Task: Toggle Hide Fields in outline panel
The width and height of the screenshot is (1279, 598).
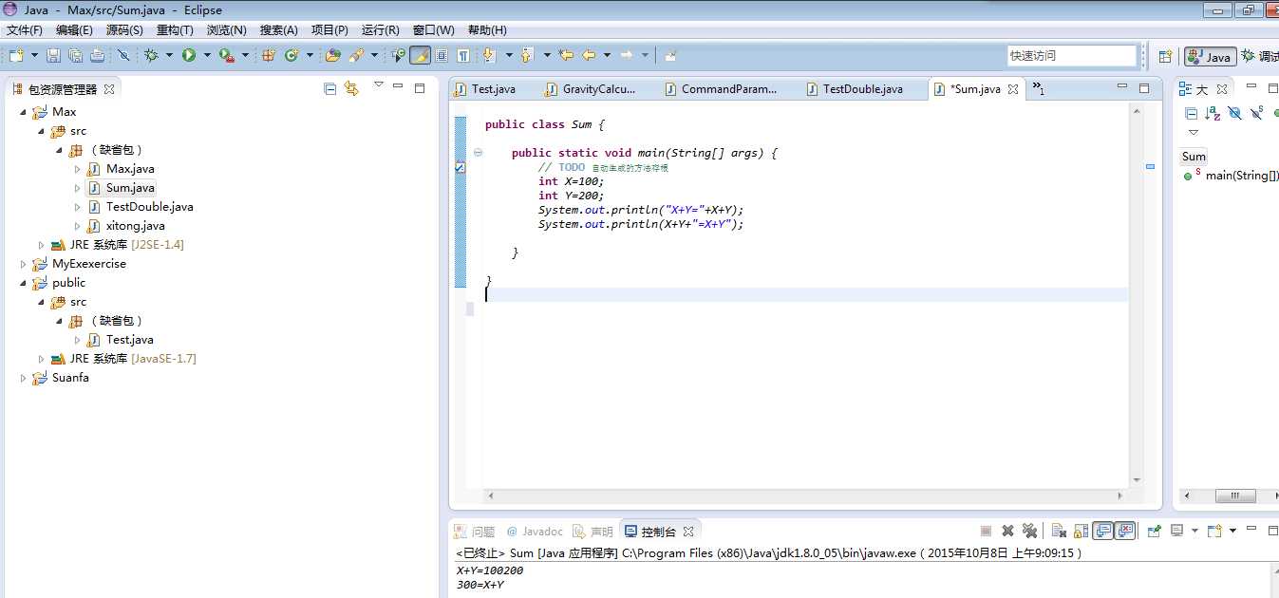Action: pyautogui.click(x=1234, y=113)
